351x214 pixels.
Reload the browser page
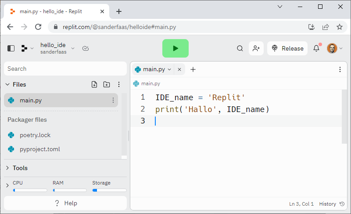pos(38,27)
